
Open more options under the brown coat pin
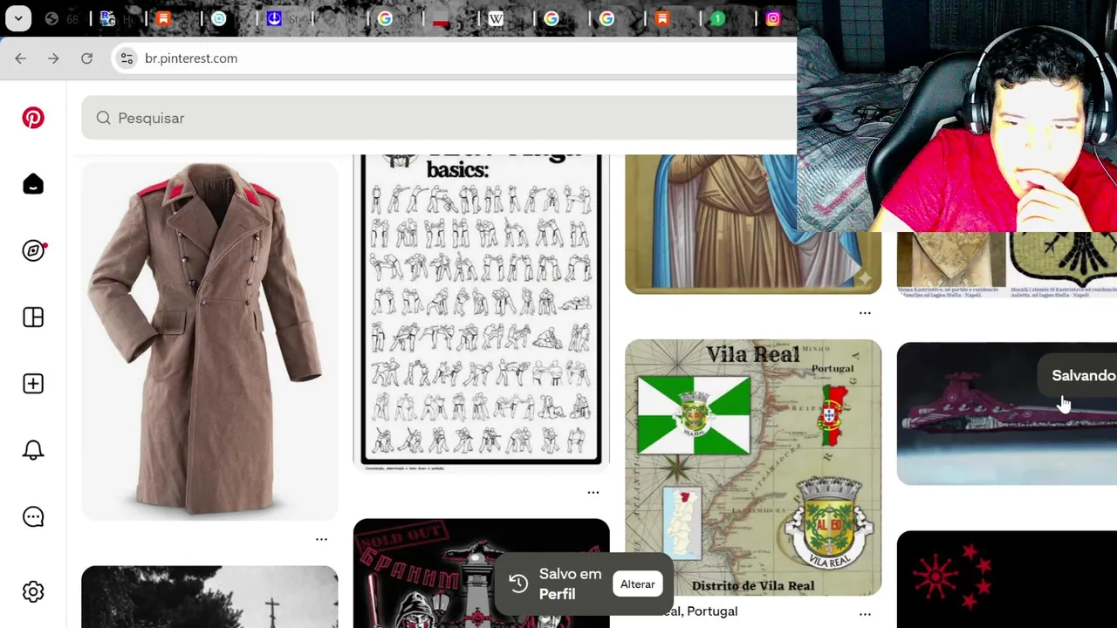[x=321, y=539]
